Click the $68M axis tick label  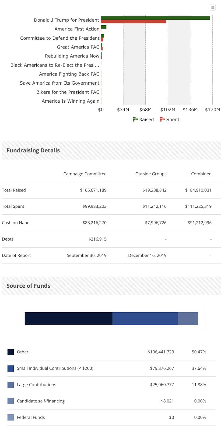(x=145, y=109)
